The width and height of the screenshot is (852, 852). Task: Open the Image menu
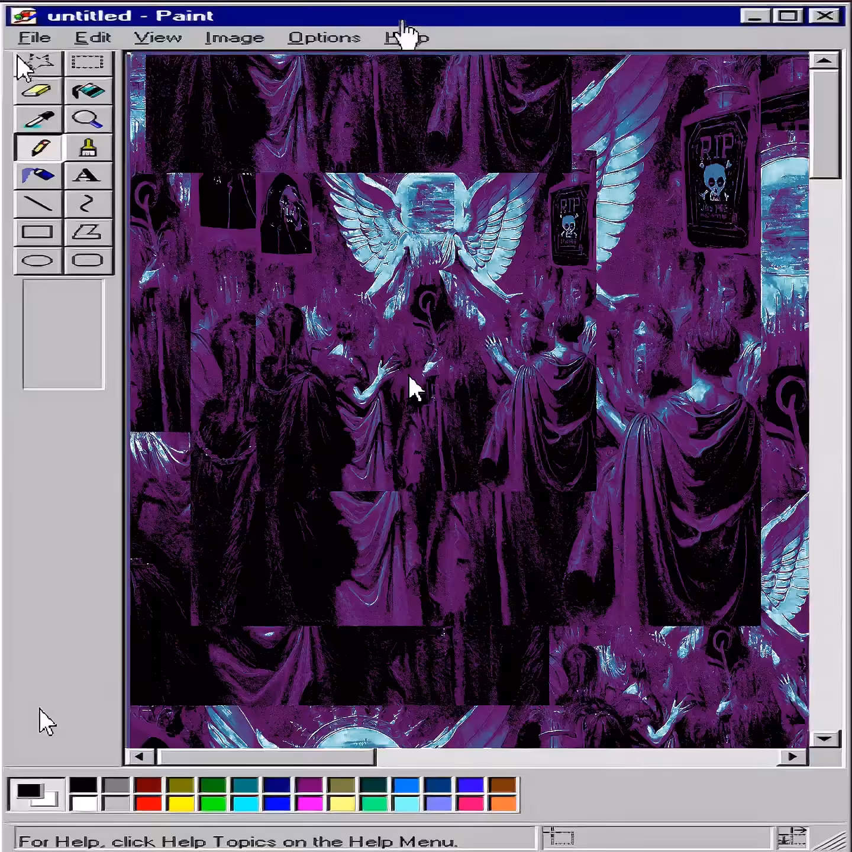[x=234, y=38]
